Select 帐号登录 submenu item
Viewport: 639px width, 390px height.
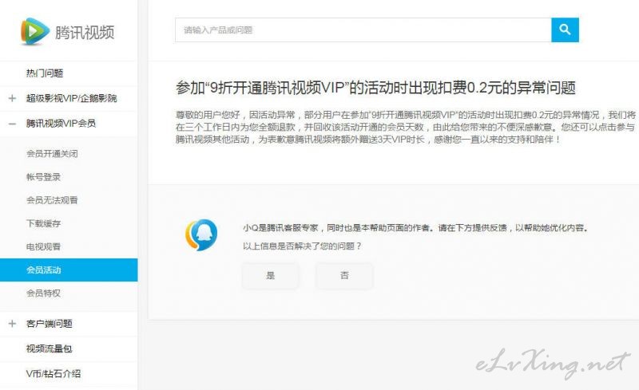coord(44,177)
